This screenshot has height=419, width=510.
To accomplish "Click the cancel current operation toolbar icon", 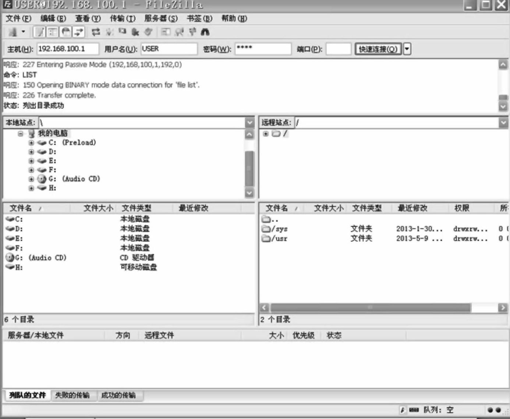I will [x=122, y=32].
